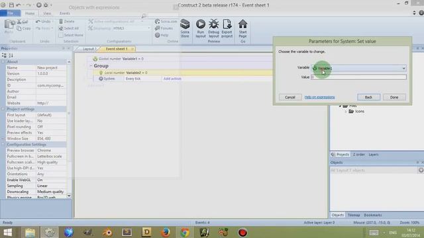Click the red record icon in taskbar
This screenshot has height=238, width=424.
242,232
